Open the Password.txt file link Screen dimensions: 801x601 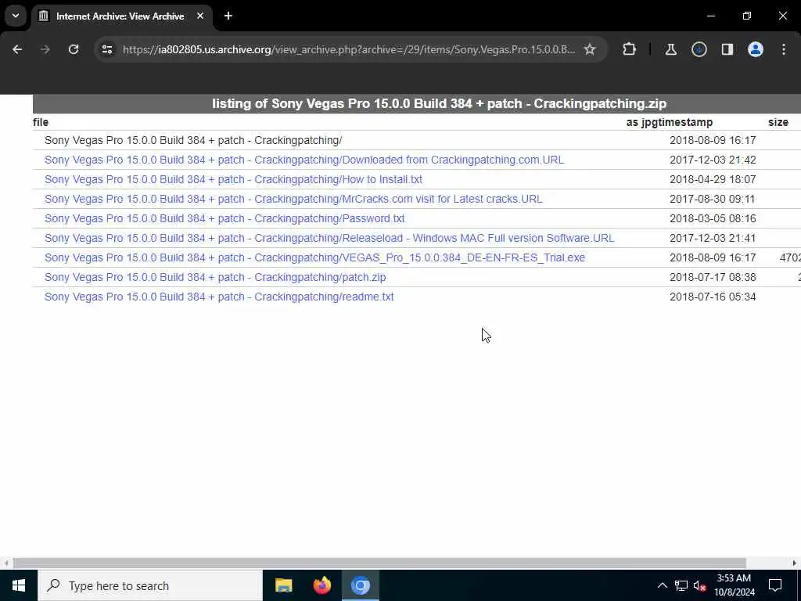pos(224,218)
